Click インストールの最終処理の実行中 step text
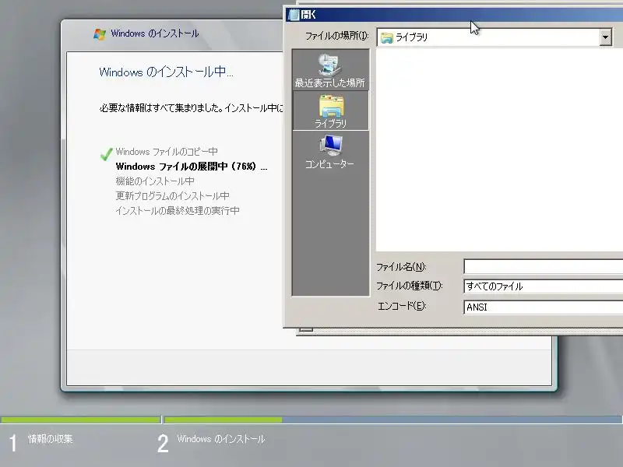The image size is (623, 467). 178,210
